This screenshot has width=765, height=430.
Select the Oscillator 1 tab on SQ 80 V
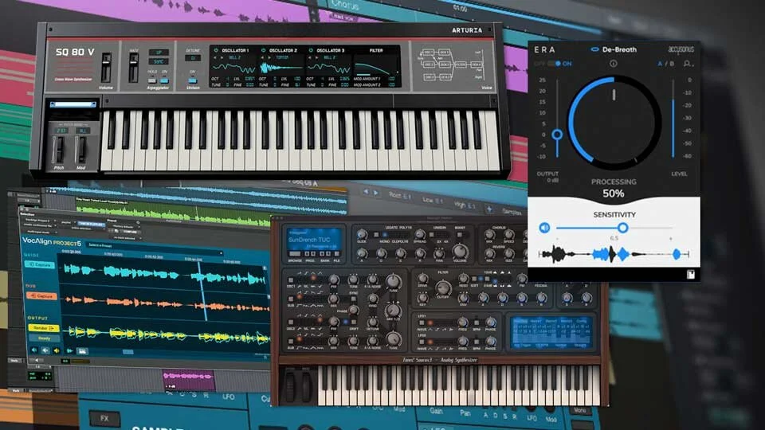[x=235, y=50]
